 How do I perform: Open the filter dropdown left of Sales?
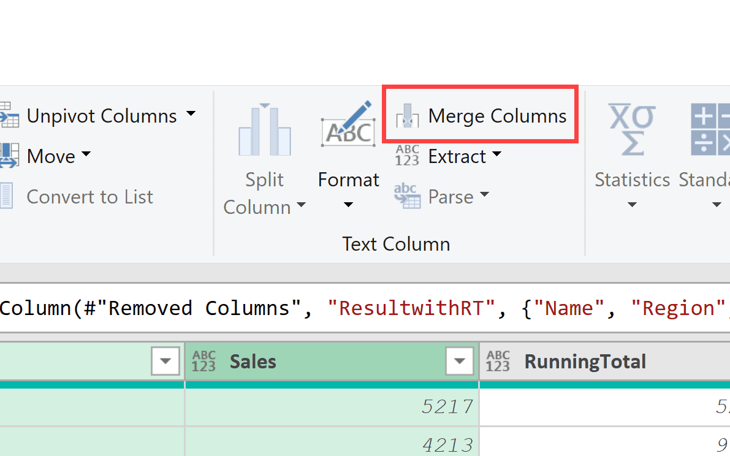(x=165, y=361)
